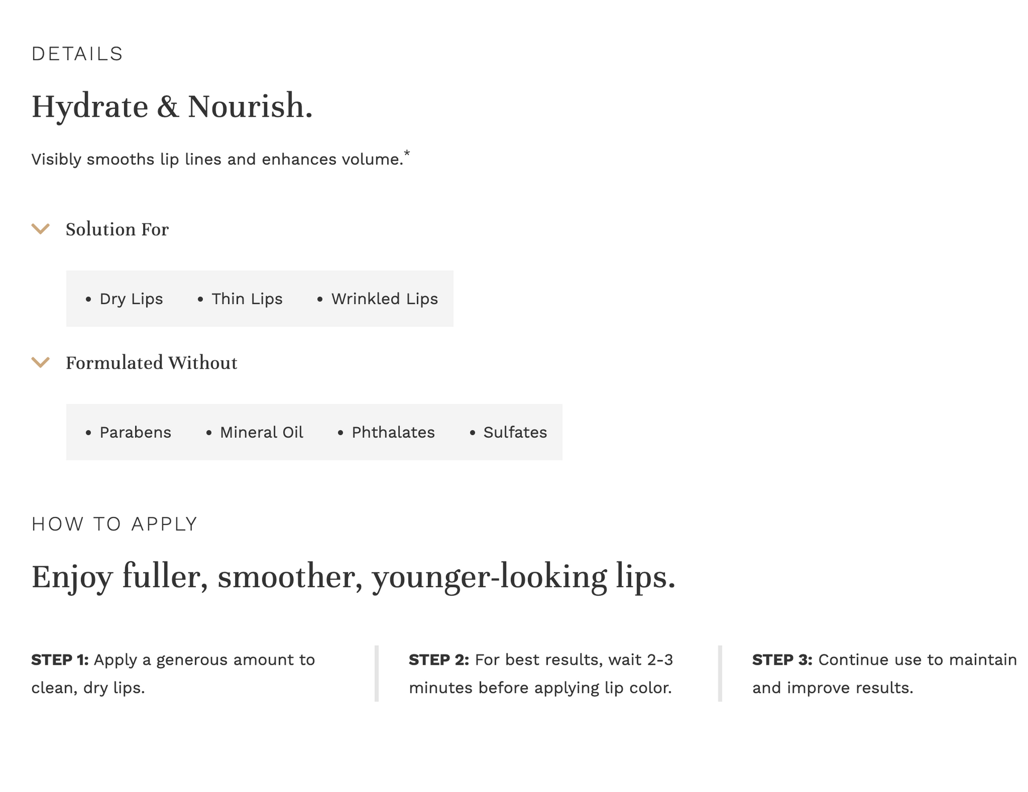Collapse the Solution For chevron arrow
Screen dimensions: 1028x792
[x=41, y=229]
